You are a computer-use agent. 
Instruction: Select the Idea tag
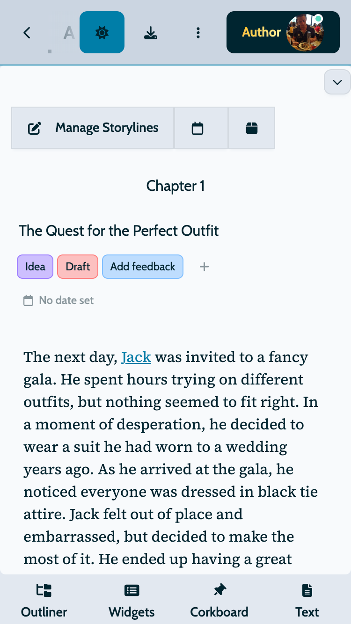tap(35, 267)
